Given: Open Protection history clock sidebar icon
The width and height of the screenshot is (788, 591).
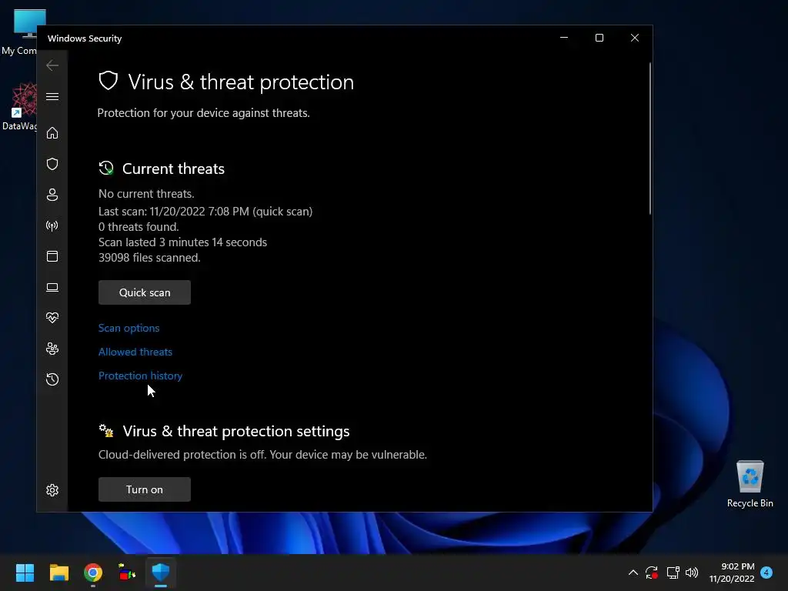Looking at the screenshot, I should tap(52, 379).
